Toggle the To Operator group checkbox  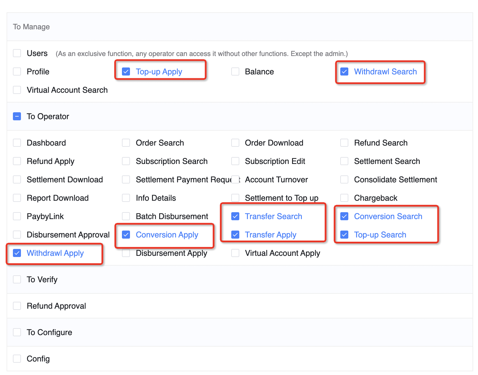pos(17,116)
